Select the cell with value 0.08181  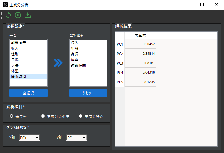pyautogui.click(x=140, y=63)
